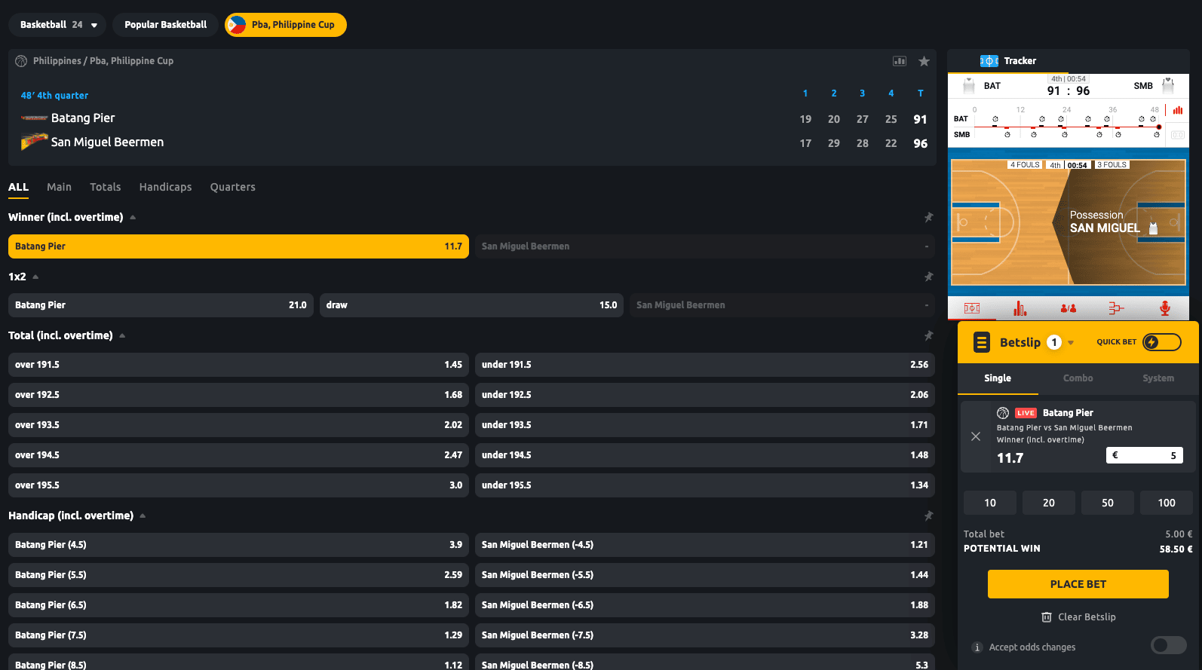The width and height of the screenshot is (1202, 670).
Task: Click the PLACE BET button
Action: 1078,584
